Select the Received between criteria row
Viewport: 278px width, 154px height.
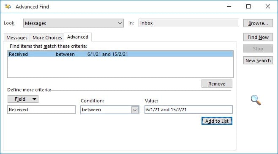click(120, 54)
